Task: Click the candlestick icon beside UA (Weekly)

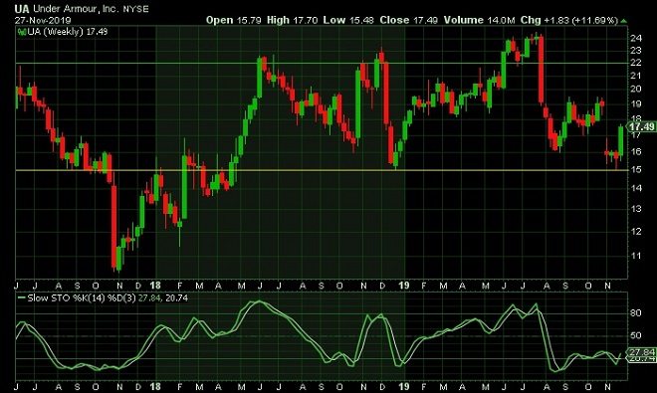Action: (21, 32)
